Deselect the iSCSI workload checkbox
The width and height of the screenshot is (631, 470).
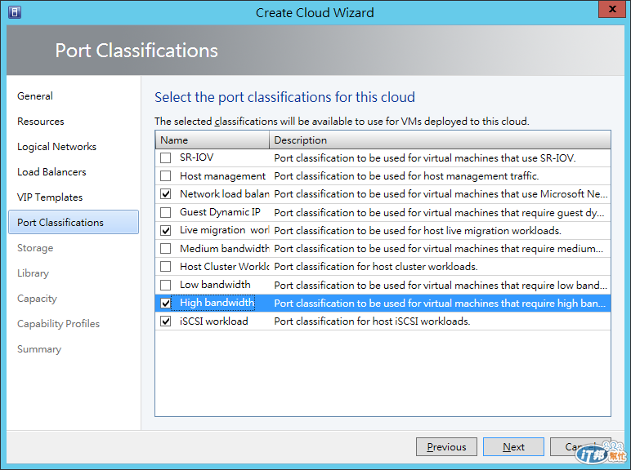tap(166, 321)
